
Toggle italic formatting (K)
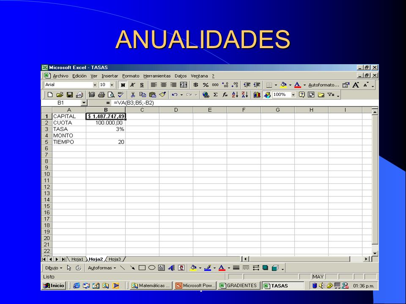coord(132,85)
